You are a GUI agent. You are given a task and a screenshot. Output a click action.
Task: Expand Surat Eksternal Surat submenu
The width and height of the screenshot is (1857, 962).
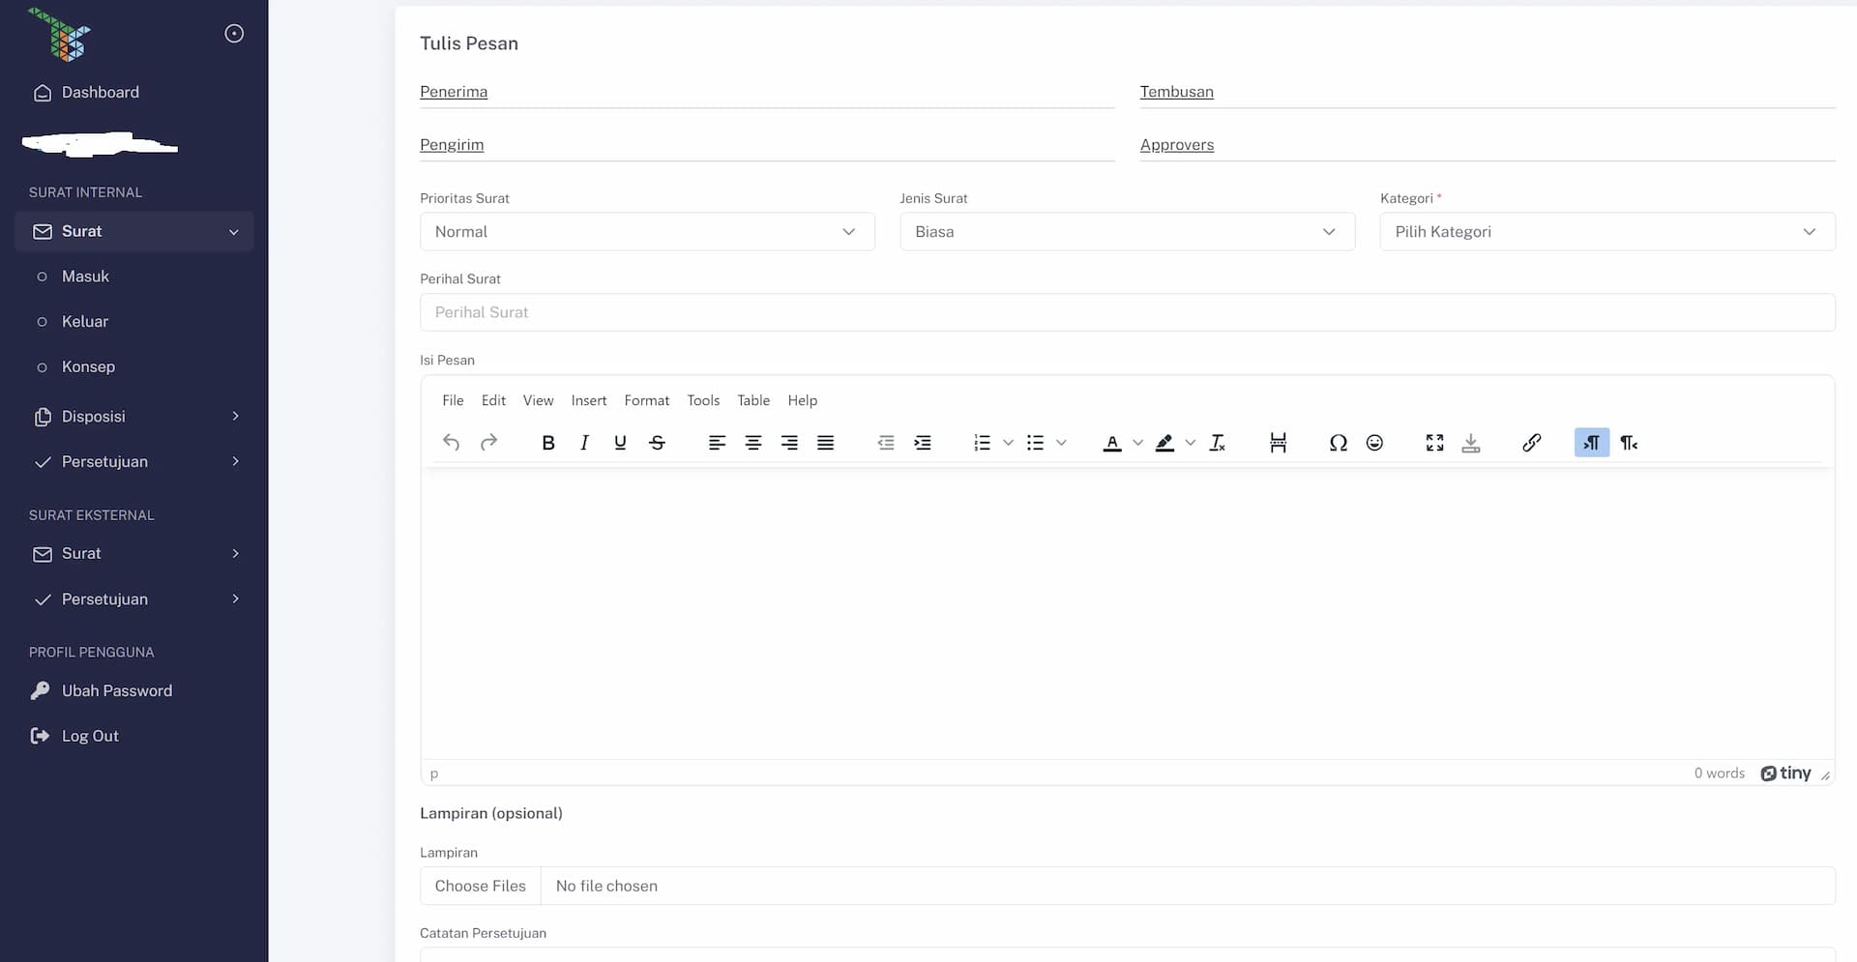[133, 554]
